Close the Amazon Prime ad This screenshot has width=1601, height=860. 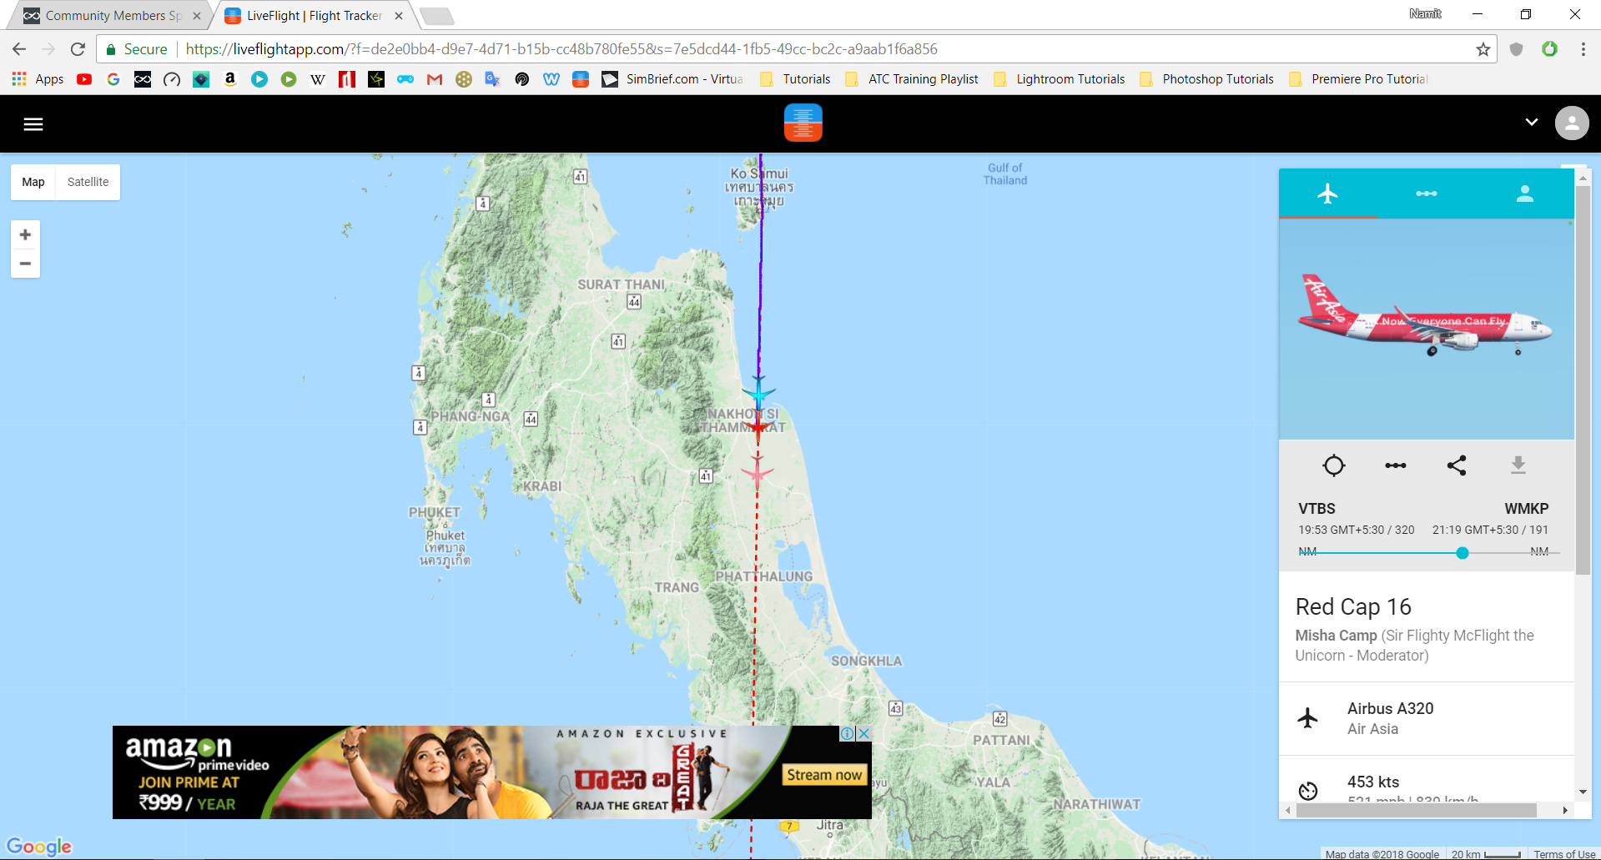[x=864, y=733]
